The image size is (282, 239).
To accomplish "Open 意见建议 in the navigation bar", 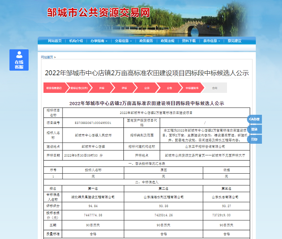I will pos(234,41).
